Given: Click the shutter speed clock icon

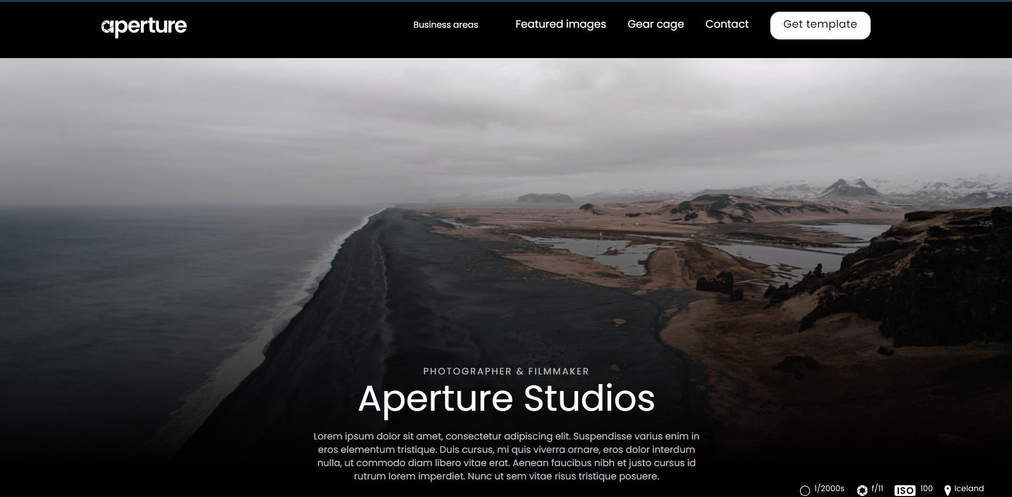Looking at the screenshot, I should pos(805,491).
